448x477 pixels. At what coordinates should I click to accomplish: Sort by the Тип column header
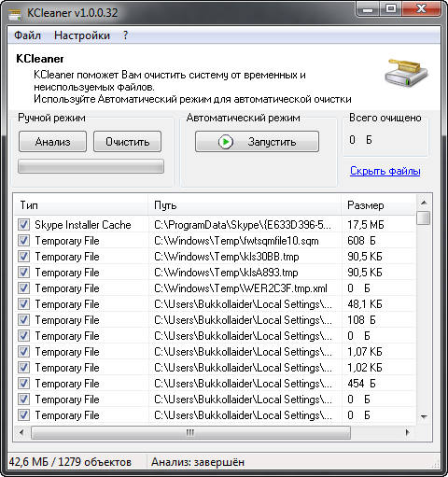click(81, 205)
